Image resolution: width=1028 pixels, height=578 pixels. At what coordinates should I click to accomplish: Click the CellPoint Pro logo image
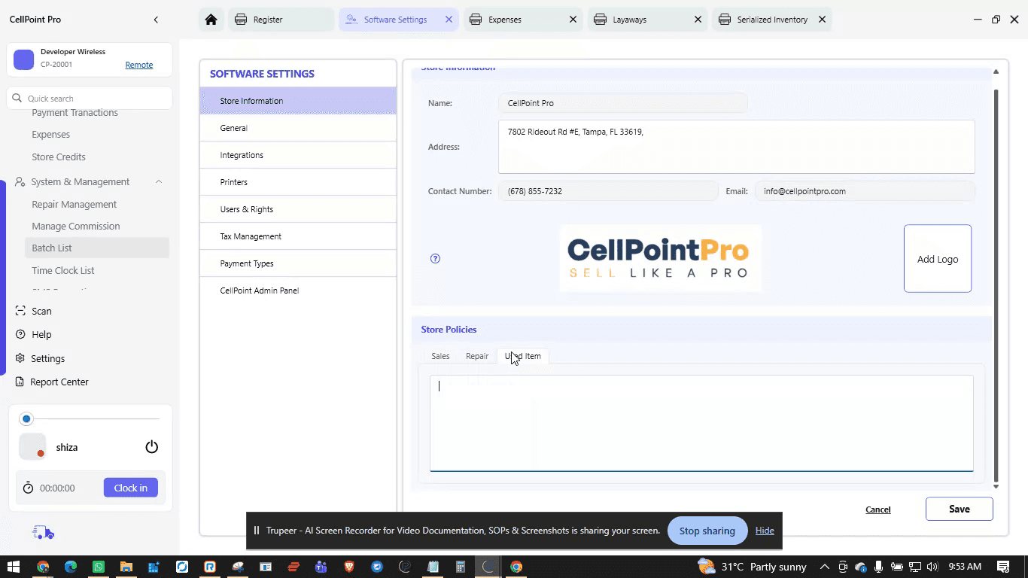coord(661,258)
